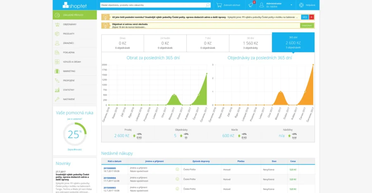Click lightbulb icon in news notification
372x193 pixels.
[x=105, y=17]
